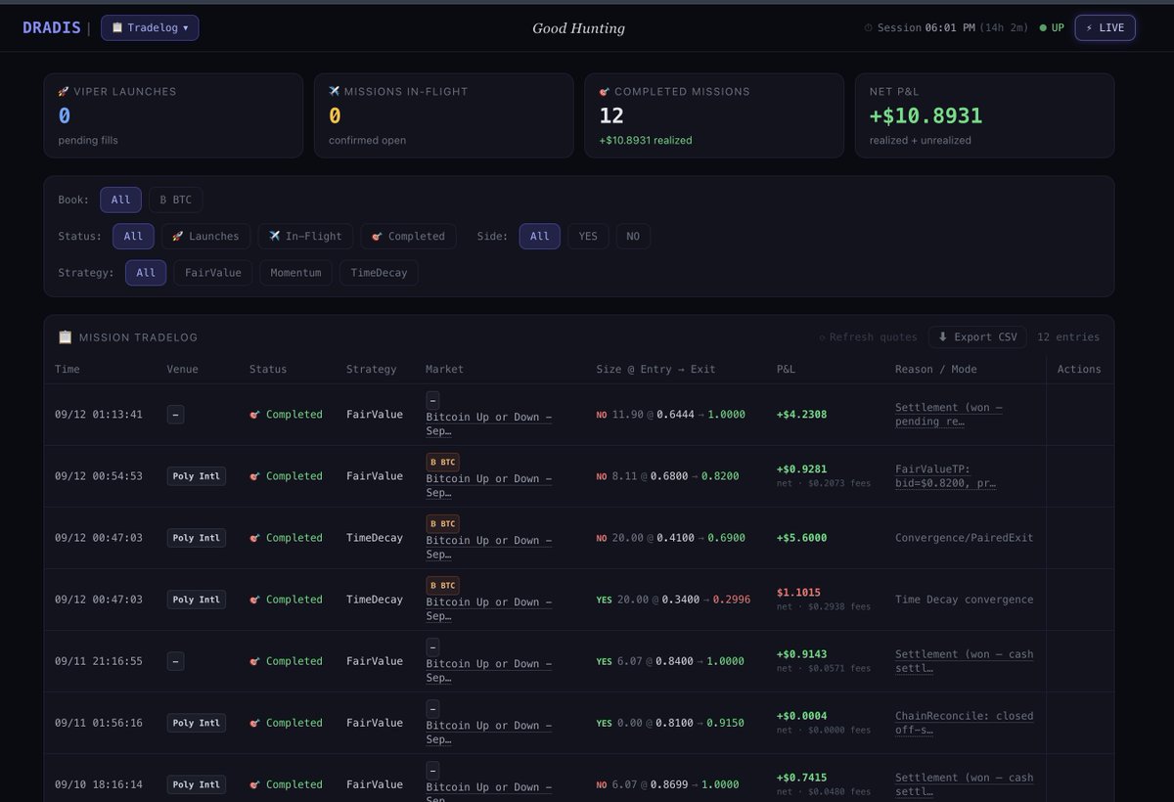Sort by the Strategy column header
1174x802 pixels.
tap(372, 370)
